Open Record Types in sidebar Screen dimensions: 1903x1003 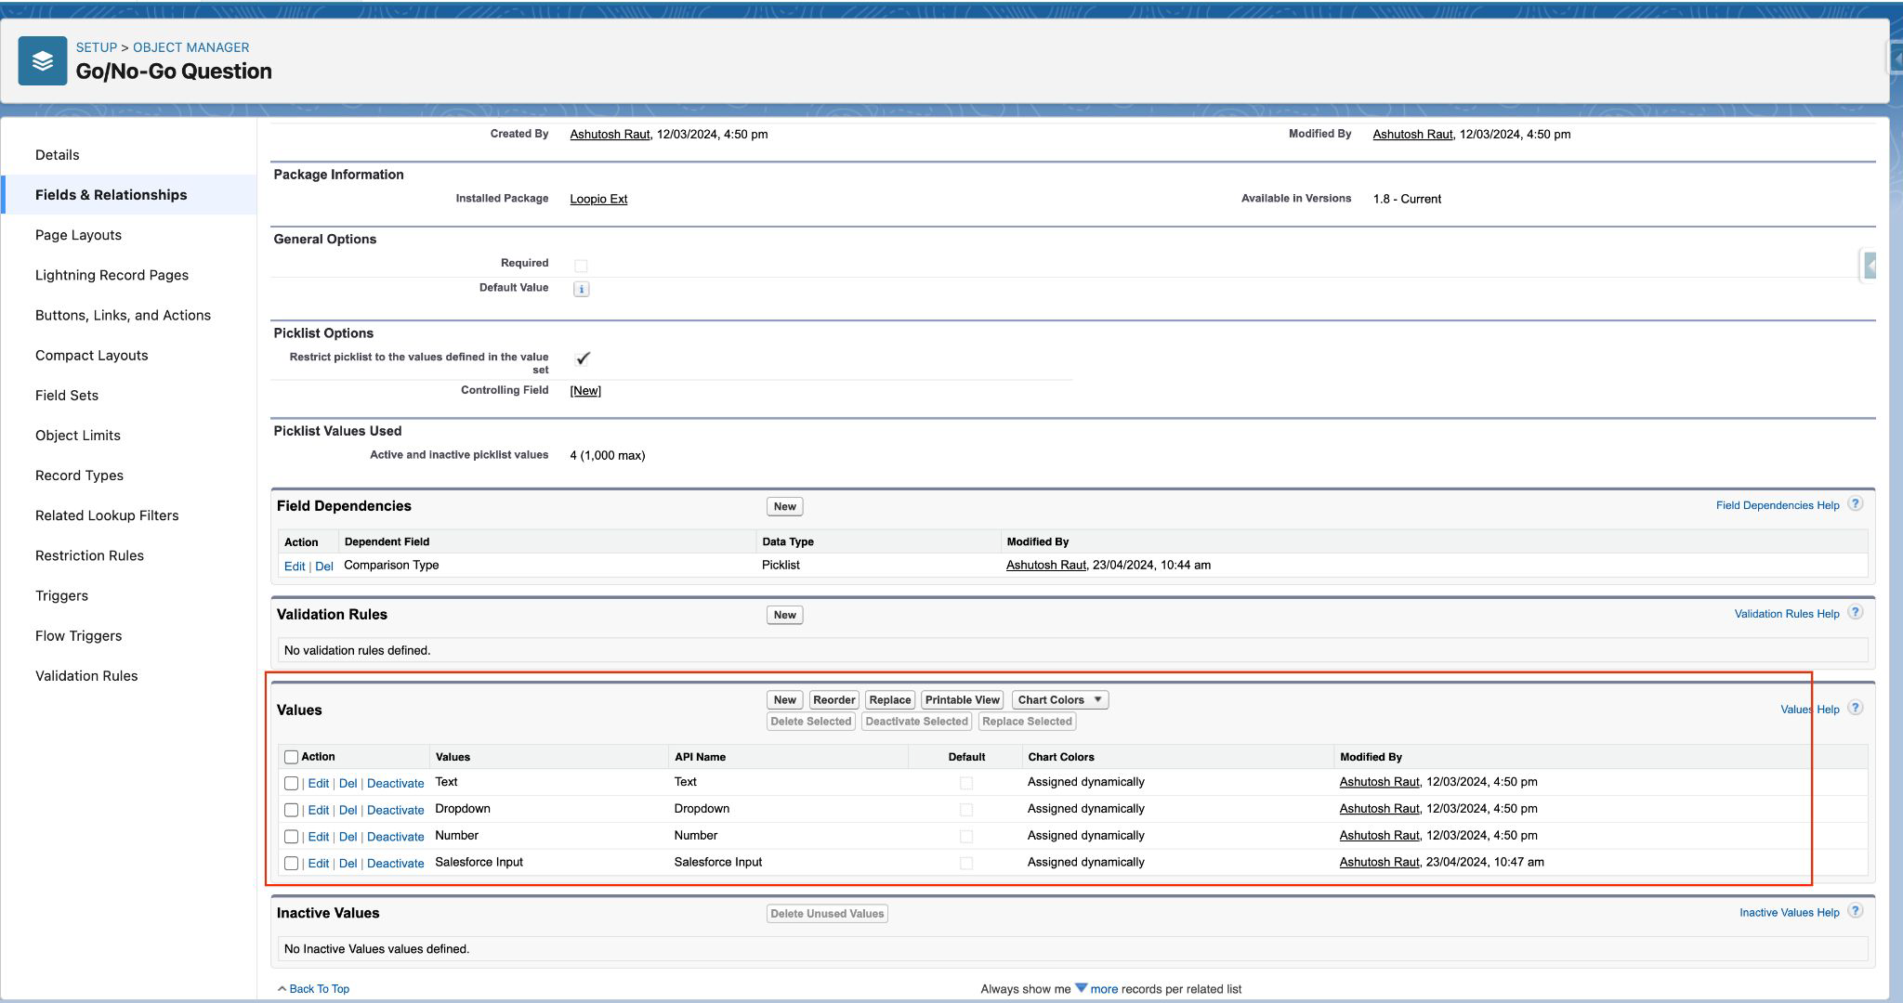pyautogui.click(x=79, y=475)
